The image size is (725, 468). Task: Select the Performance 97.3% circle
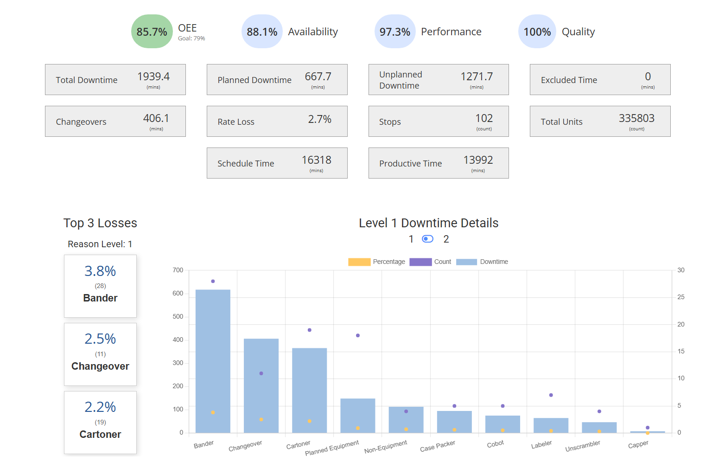[x=394, y=32]
